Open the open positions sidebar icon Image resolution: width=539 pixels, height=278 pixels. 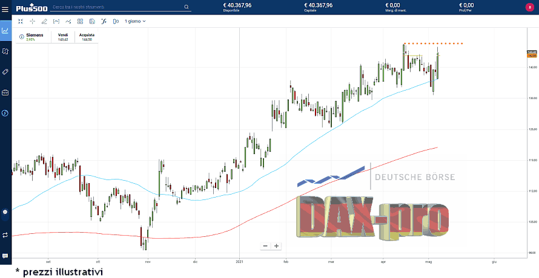pos(5,51)
